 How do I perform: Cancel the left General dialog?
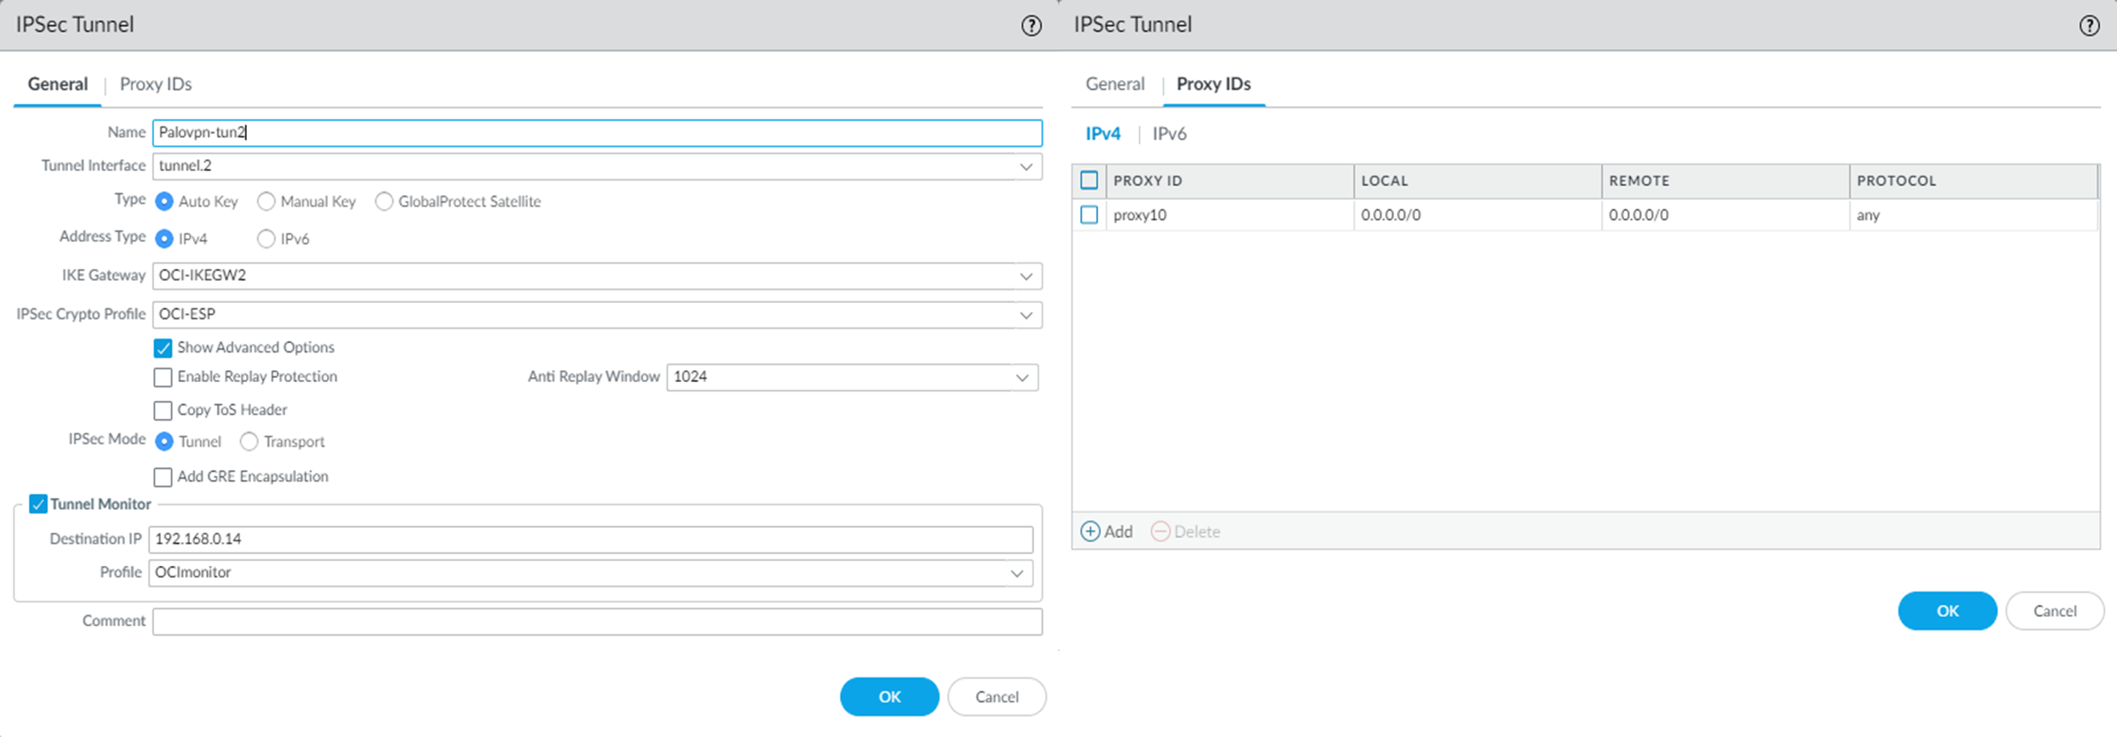tap(997, 697)
